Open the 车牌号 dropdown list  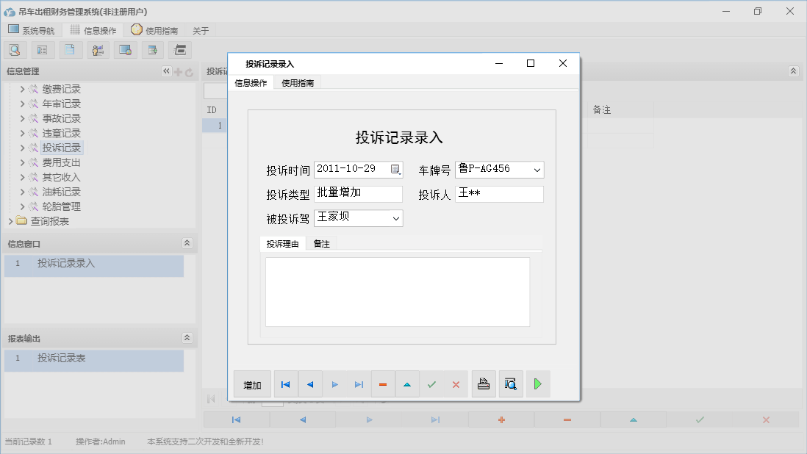[x=536, y=169]
